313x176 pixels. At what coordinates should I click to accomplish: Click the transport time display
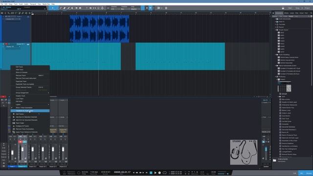tap(122, 172)
